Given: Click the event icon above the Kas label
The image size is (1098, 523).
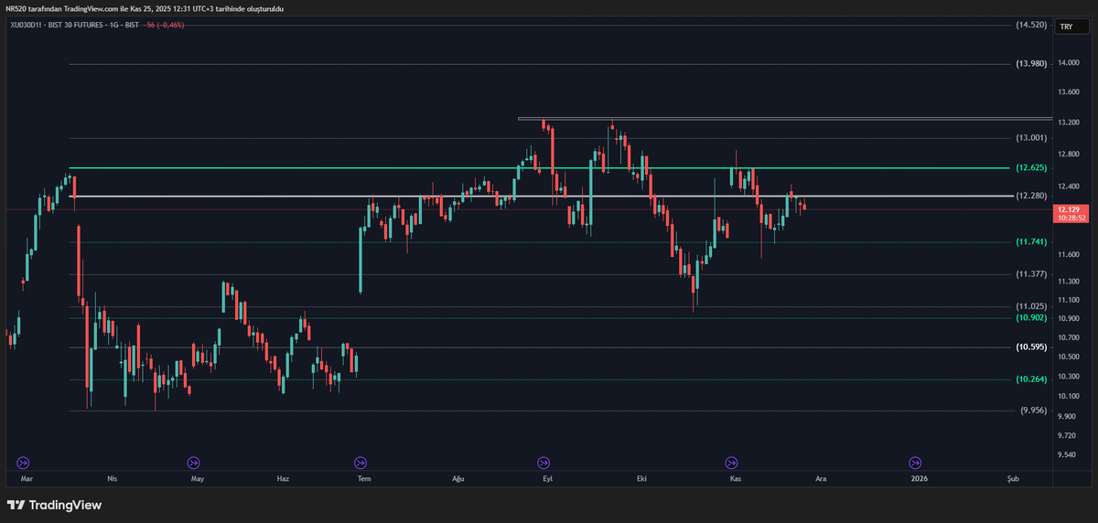Looking at the screenshot, I should (731, 463).
